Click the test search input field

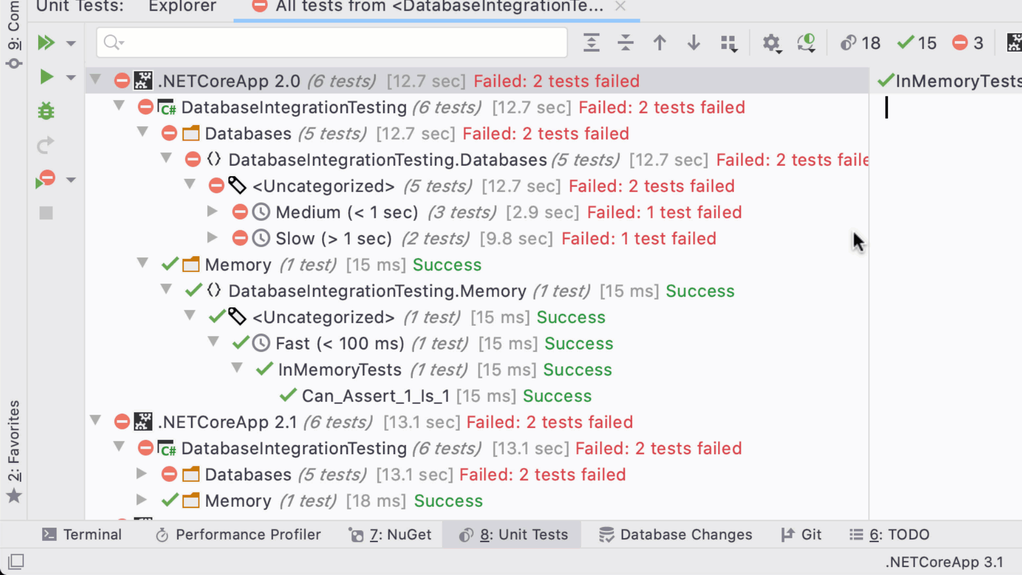pos(332,43)
